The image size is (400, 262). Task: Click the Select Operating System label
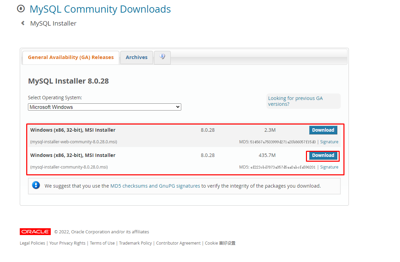coord(55,98)
